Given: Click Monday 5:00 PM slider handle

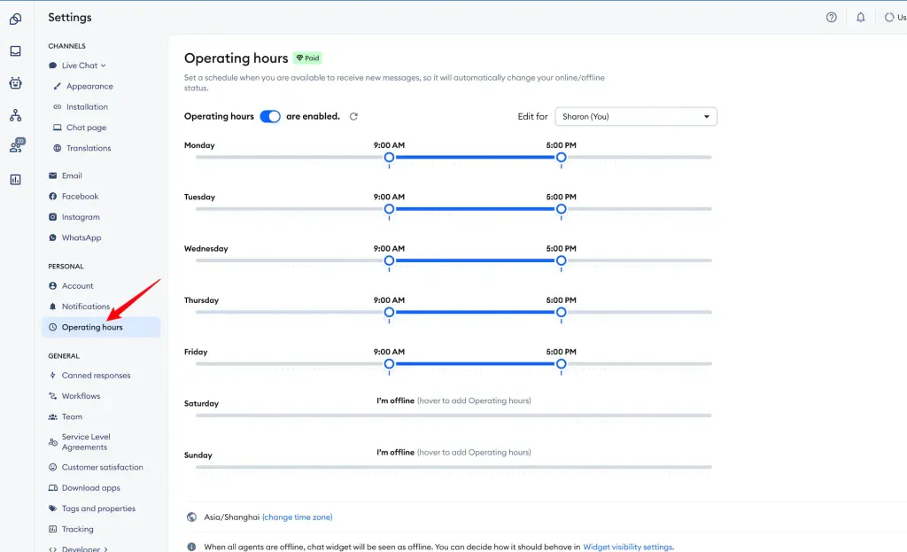Looking at the screenshot, I should pyautogui.click(x=561, y=158).
